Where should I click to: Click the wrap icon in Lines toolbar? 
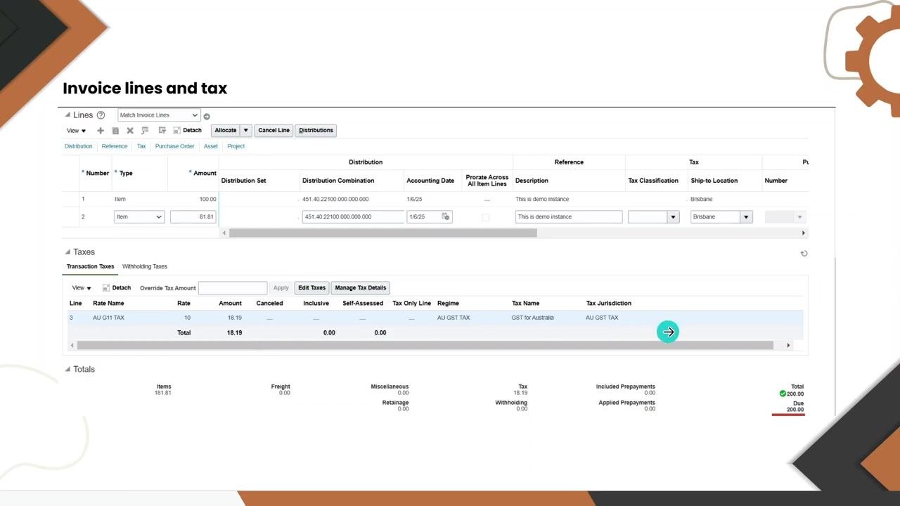162,131
